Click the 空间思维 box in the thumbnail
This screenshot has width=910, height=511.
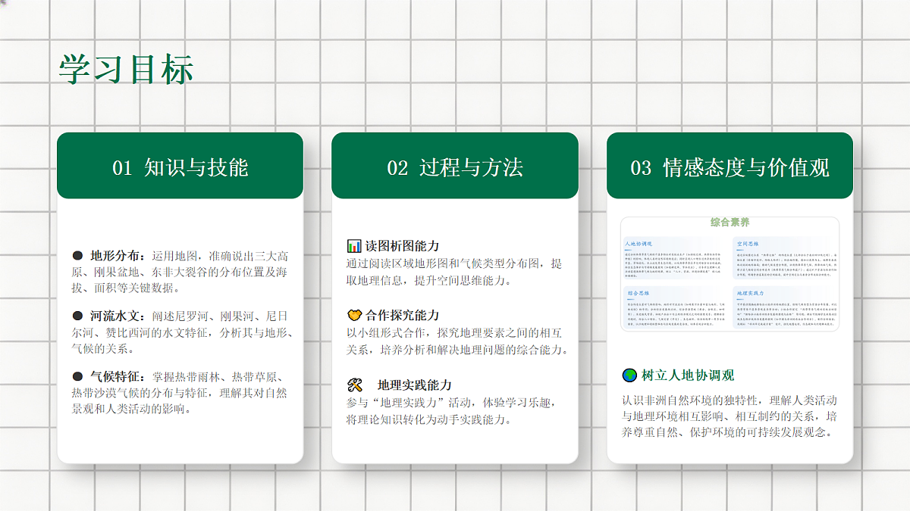pyautogui.click(x=784, y=259)
